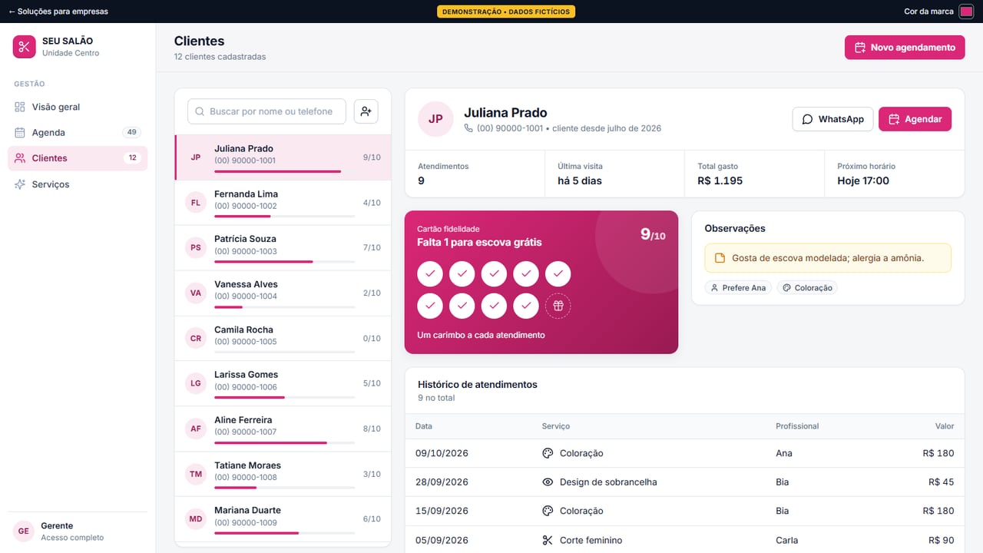Screen dimensions: 983x553
Task: Click the magnifier icon in search box
Action: coord(199,111)
